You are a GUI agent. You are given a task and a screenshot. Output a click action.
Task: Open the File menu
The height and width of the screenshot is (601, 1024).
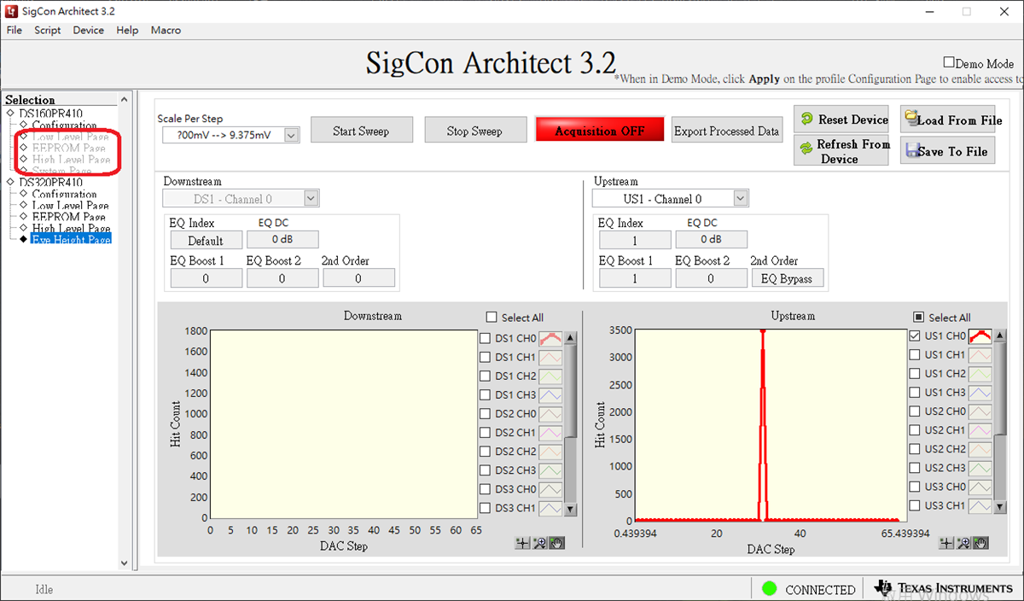[15, 30]
